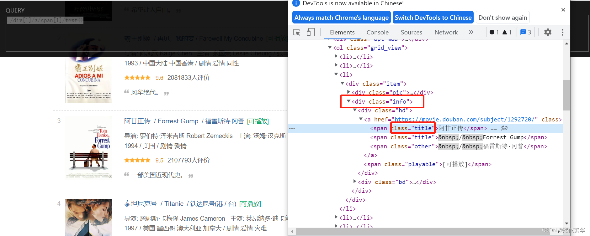Collapse the ol class grid_view node
Screen dimensions: 590x236
point(330,48)
